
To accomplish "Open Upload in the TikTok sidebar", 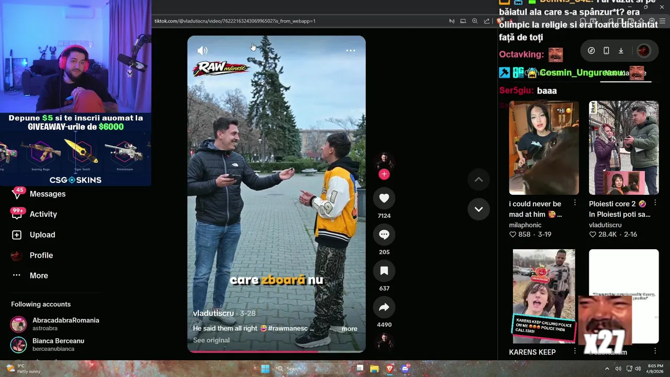I will pyautogui.click(x=42, y=235).
